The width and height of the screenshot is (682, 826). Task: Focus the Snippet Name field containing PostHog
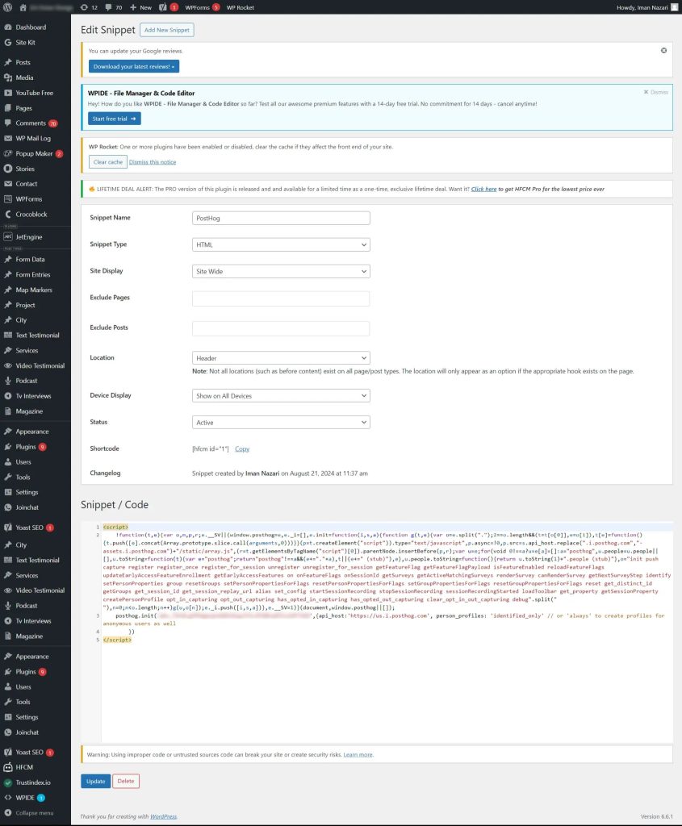[x=281, y=218]
